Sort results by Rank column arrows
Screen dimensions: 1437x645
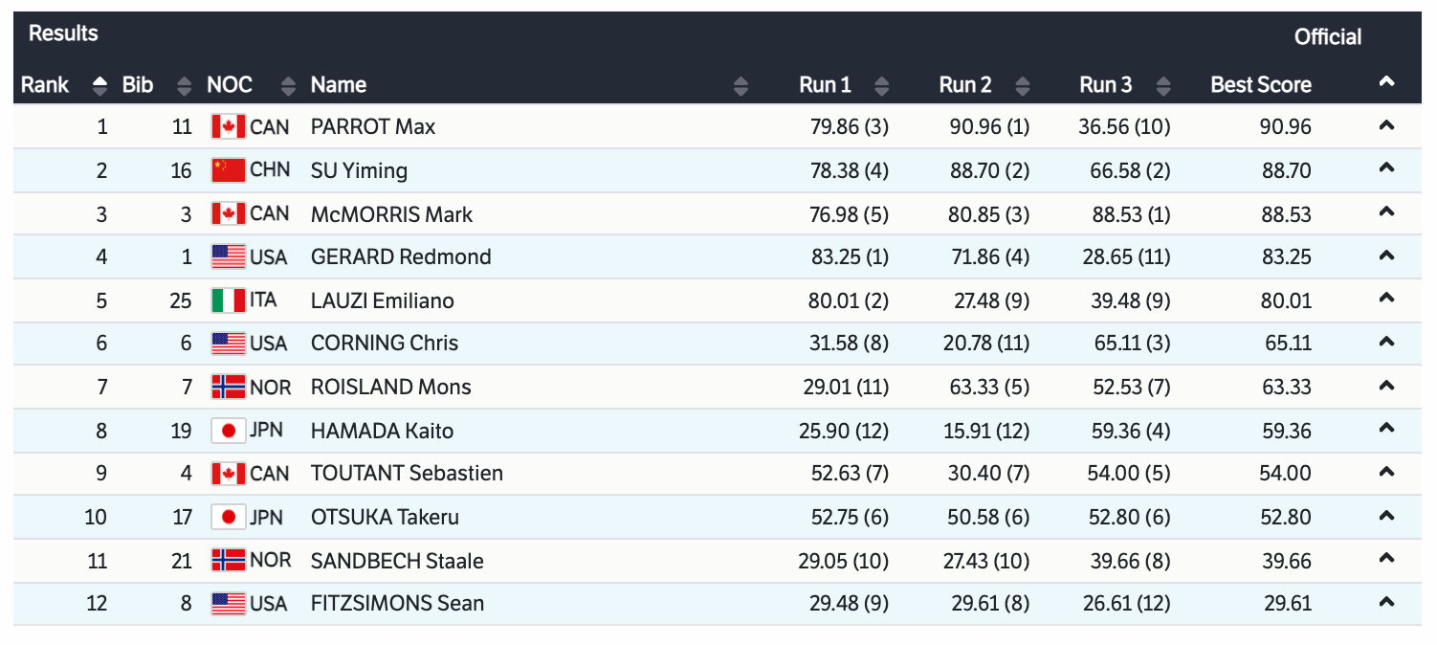(x=99, y=86)
